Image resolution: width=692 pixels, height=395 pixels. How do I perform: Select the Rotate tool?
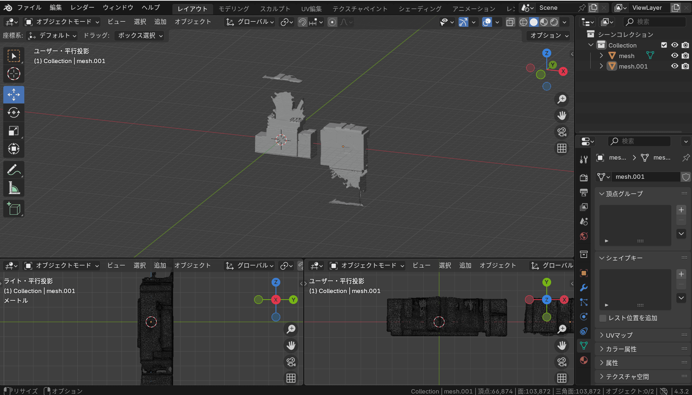click(x=14, y=113)
